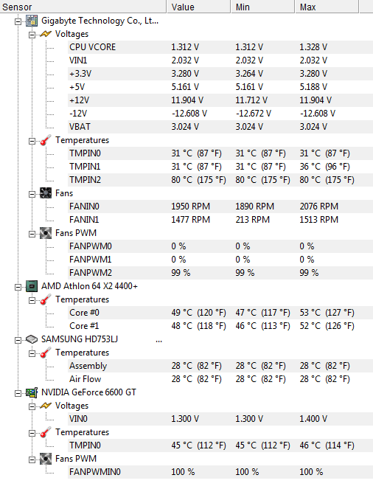Screen dimensions: 373x489
Task: Collapse the Gigabyte Technology tree node
Action: 18,21
